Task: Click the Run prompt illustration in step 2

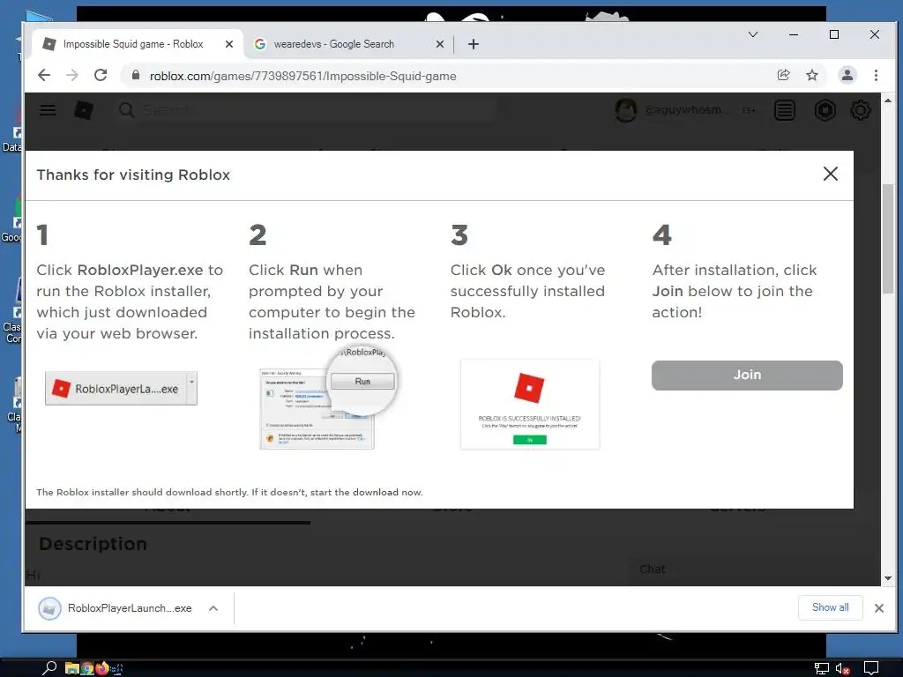Action: 328,398
